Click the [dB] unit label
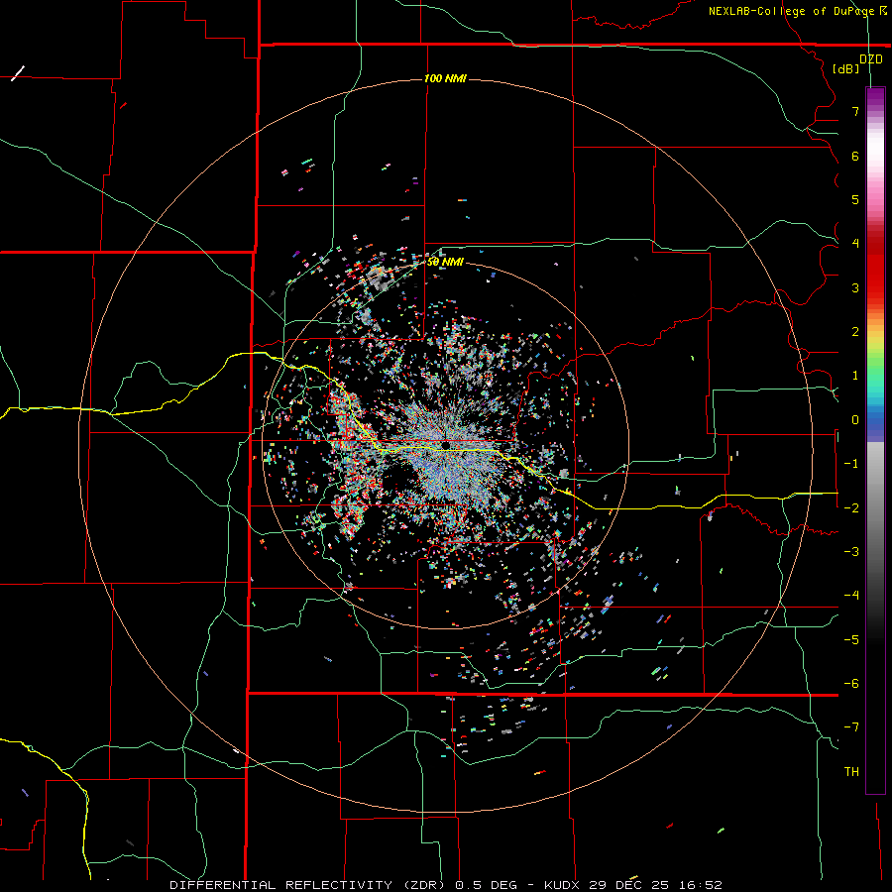Image resolution: width=892 pixels, height=892 pixels. [x=846, y=68]
